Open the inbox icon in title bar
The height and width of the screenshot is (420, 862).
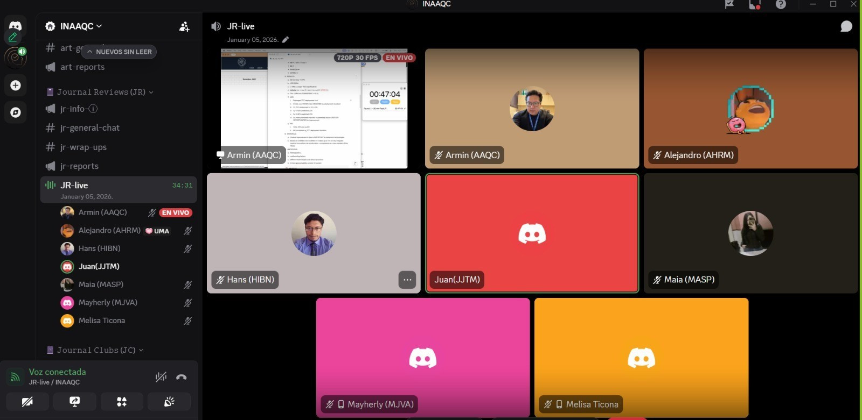pyautogui.click(x=755, y=5)
